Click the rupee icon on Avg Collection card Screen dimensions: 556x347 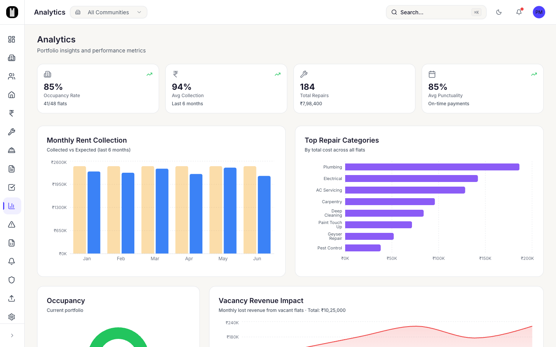176,74
